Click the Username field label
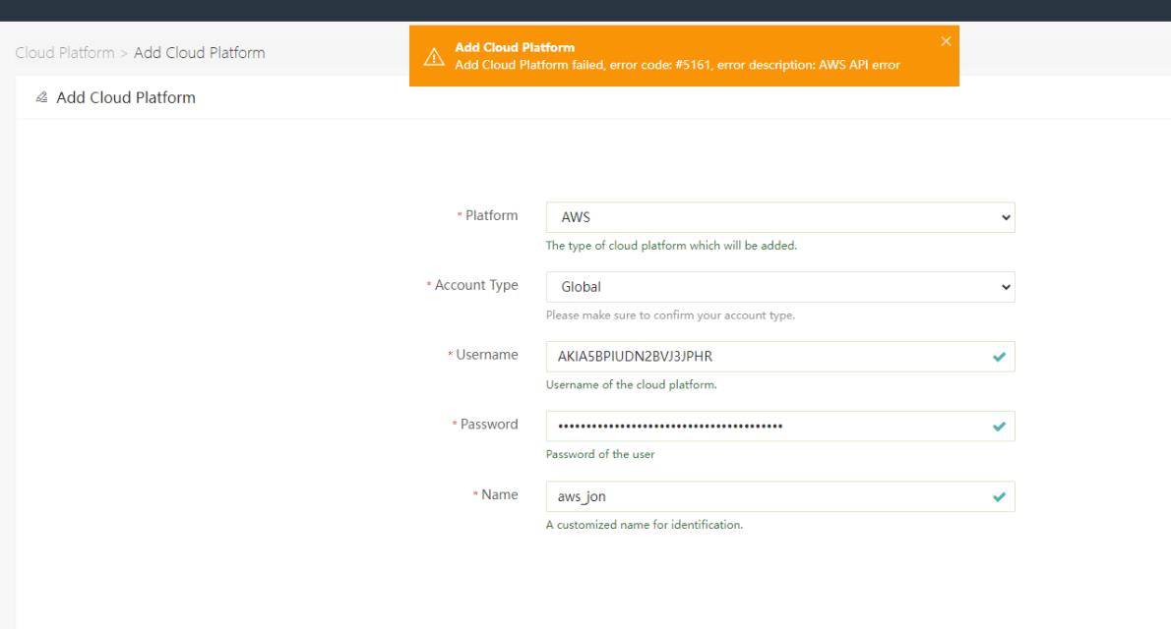 (x=487, y=355)
